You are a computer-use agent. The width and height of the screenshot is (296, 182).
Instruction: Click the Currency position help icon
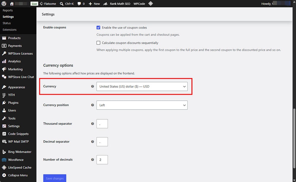click(x=92, y=105)
